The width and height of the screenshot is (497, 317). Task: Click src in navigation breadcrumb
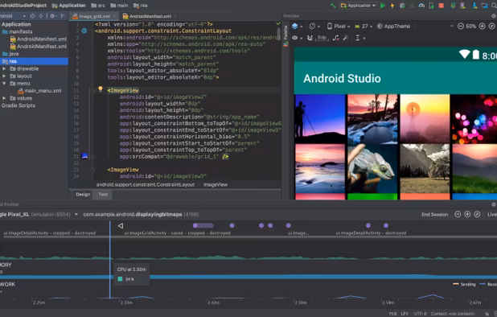(x=98, y=6)
